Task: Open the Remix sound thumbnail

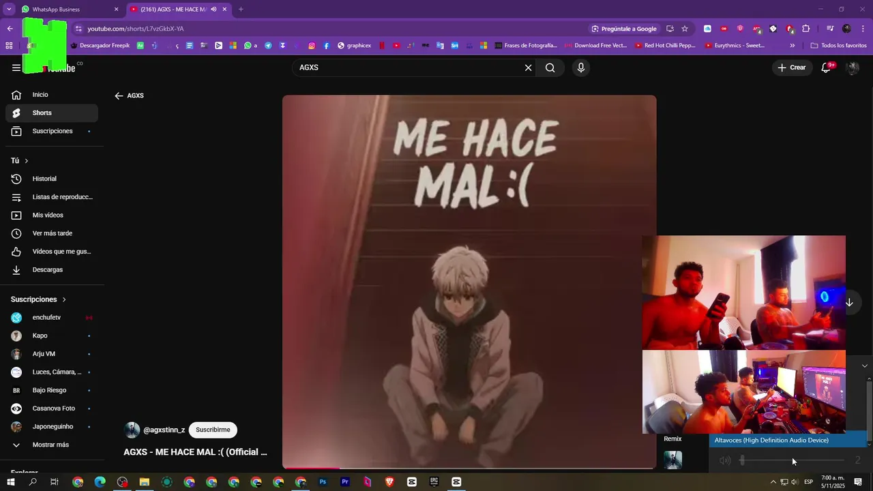Action: click(673, 460)
